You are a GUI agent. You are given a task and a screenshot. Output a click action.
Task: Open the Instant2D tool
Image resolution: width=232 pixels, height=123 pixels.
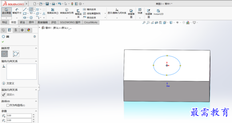click(x=158, y=12)
